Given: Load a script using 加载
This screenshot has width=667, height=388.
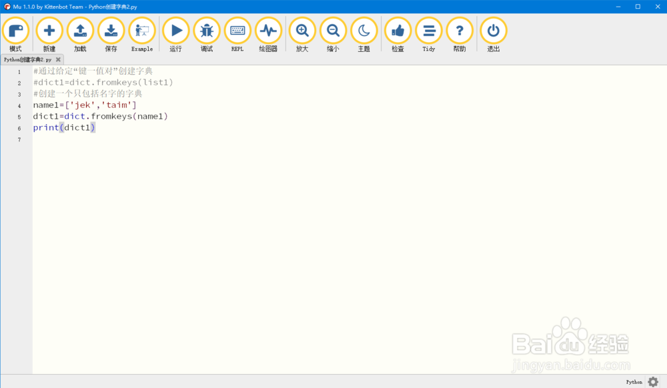Looking at the screenshot, I should point(80,30).
